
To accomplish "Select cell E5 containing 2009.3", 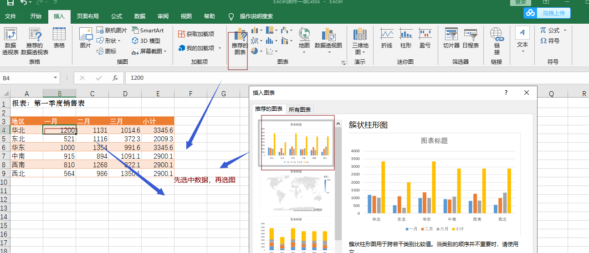I will 158,139.
